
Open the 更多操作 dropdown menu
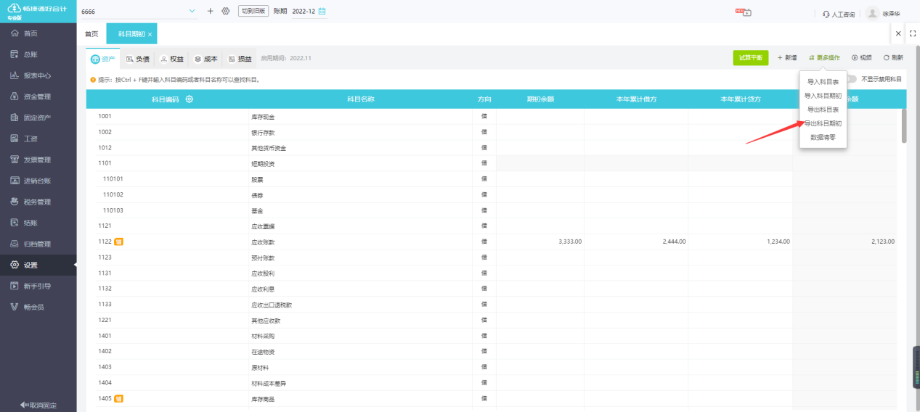823,58
